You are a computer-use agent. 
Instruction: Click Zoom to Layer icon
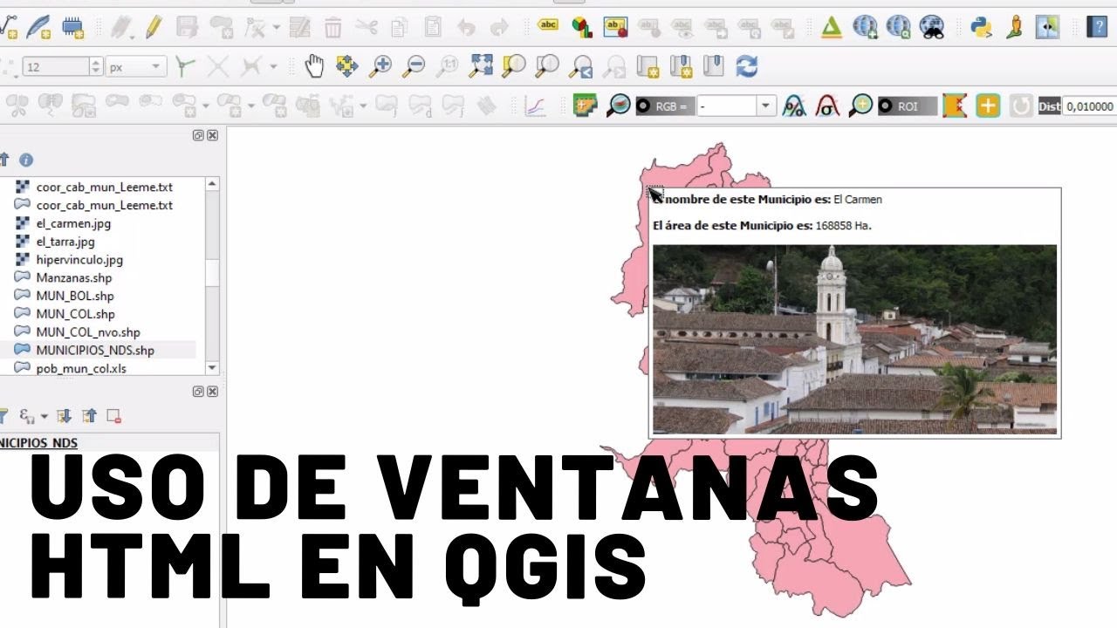pyautogui.click(x=547, y=65)
